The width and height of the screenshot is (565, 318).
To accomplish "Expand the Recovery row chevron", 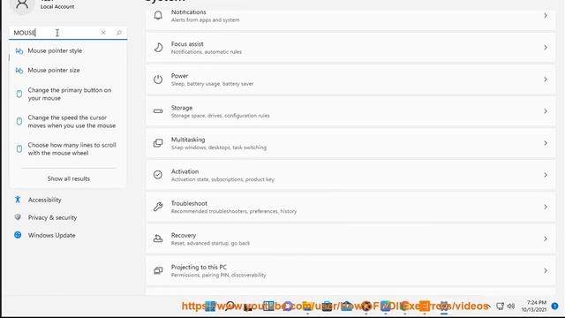I will [546, 238].
